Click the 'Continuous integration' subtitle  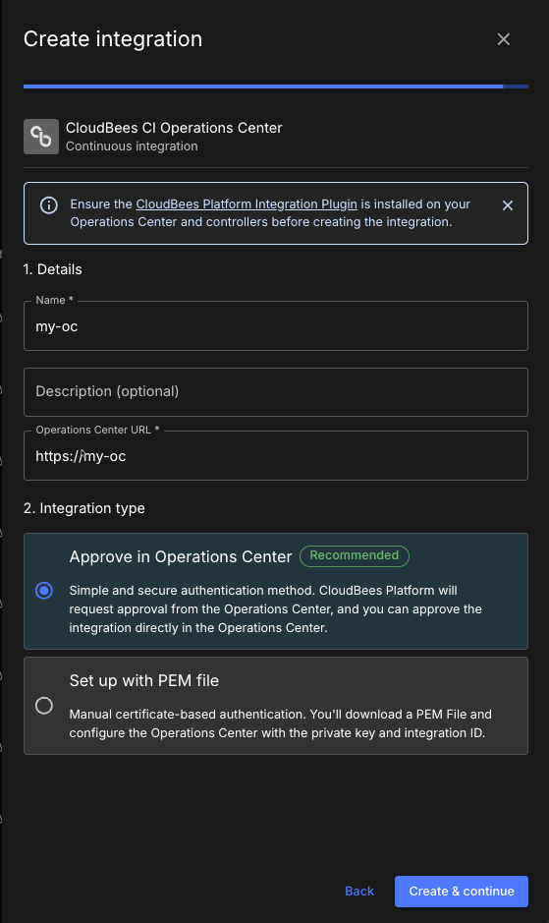(132, 146)
